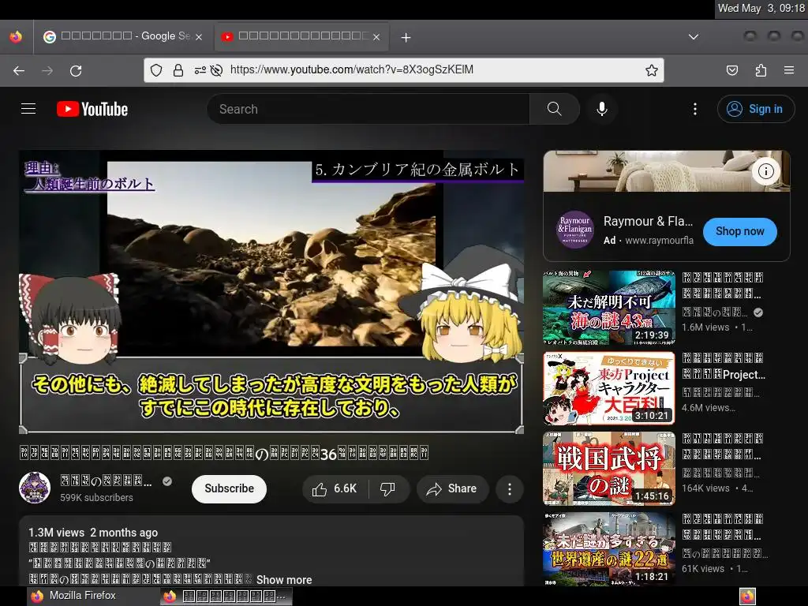Focus the YouTube Search field
Image resolution: width=808 pixels, height=606 pixels.
click(x=368, y=109)
